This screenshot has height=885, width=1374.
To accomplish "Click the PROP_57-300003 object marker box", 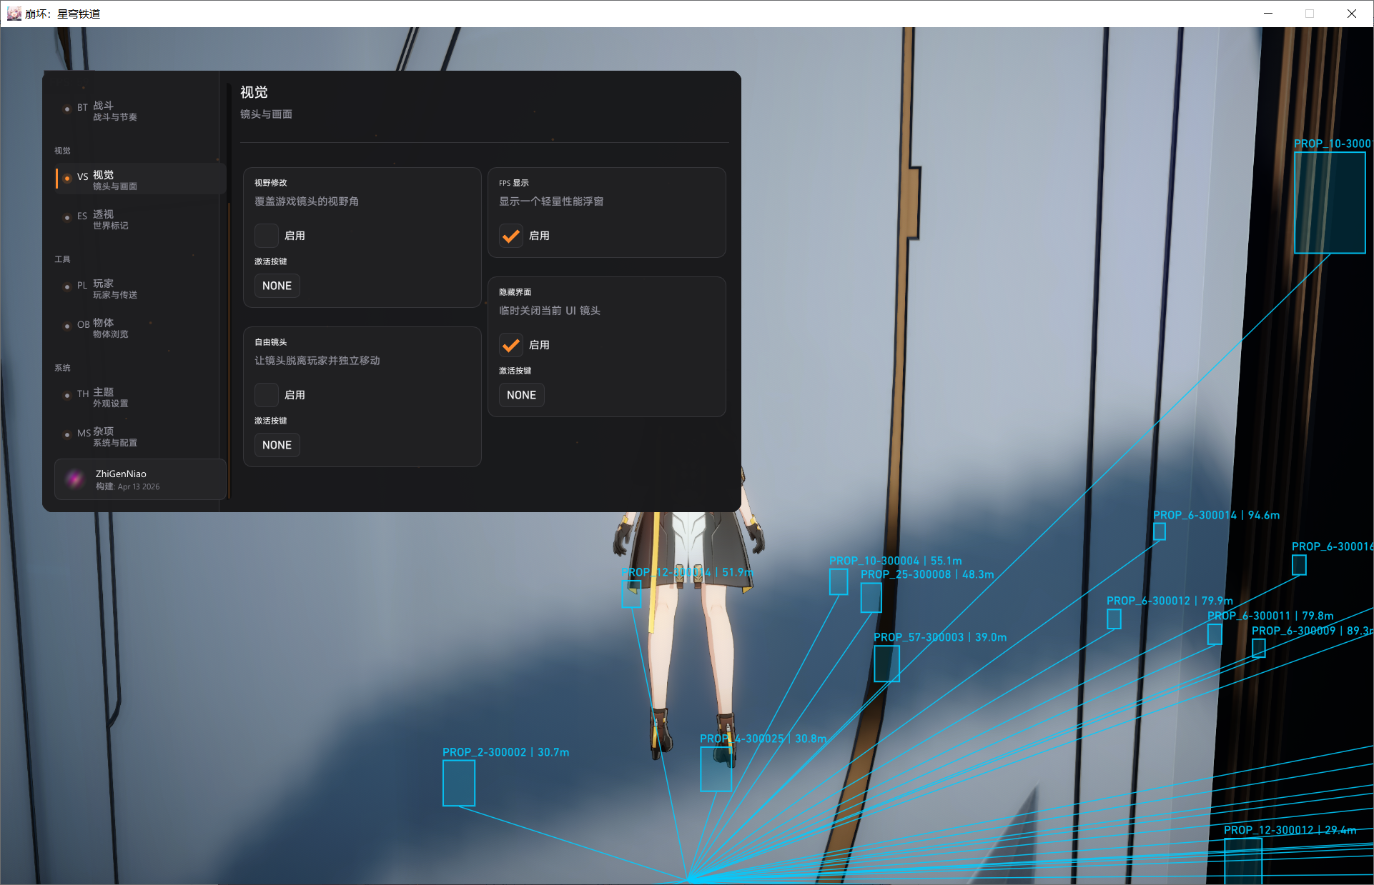I will point(886,664).
